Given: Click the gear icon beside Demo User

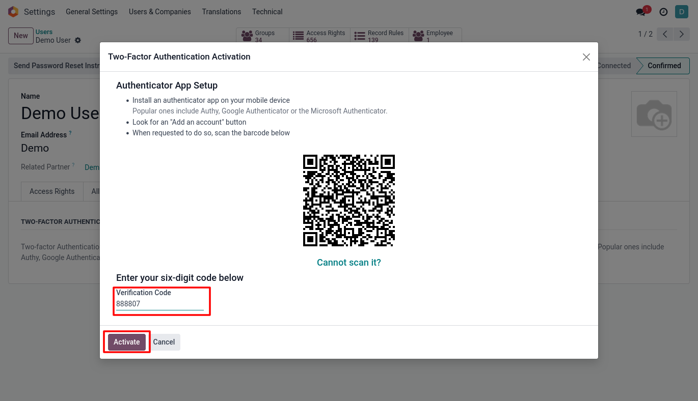Looking at the screenshot, I should coord(78,40).
